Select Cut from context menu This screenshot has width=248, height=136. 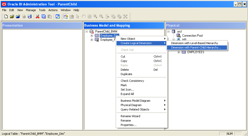142,57
